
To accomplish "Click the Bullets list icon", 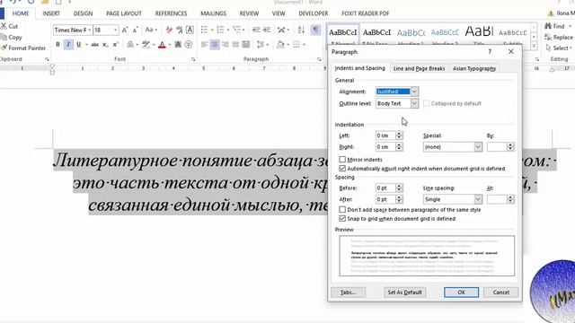I will [x=204, y=30].
